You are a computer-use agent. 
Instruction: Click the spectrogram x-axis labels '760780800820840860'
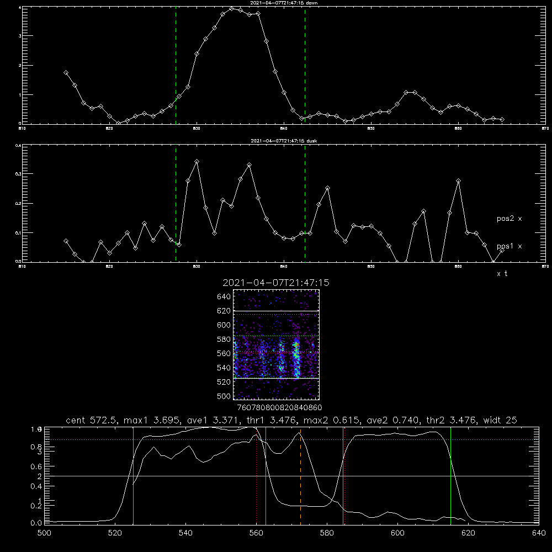(279, 408)
